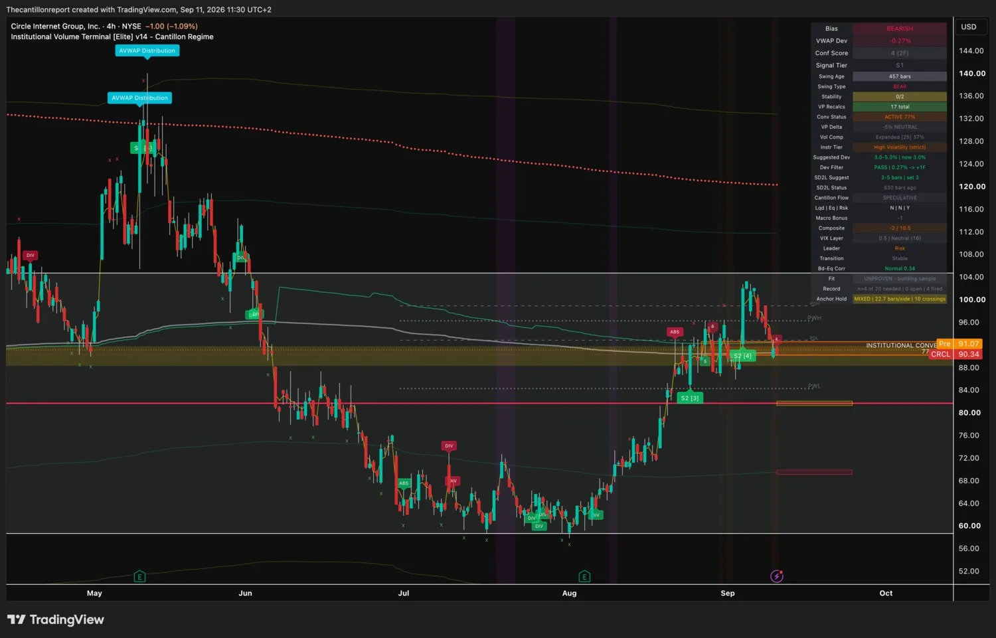Viewport: 996px width, 638px height.
Task: Open the August earnings E icon
Action: 584,576
